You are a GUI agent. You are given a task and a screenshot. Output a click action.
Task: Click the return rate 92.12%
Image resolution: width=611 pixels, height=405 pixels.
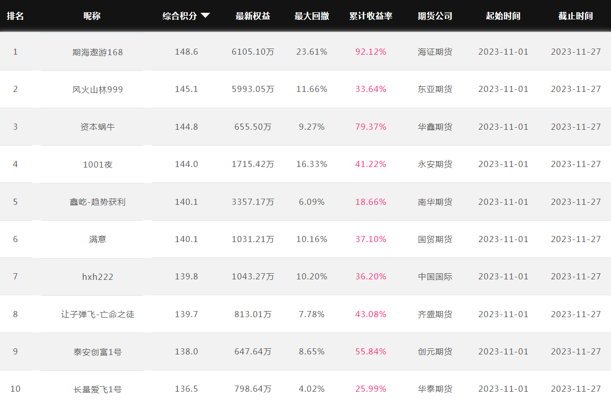click(x=371, y=52)
